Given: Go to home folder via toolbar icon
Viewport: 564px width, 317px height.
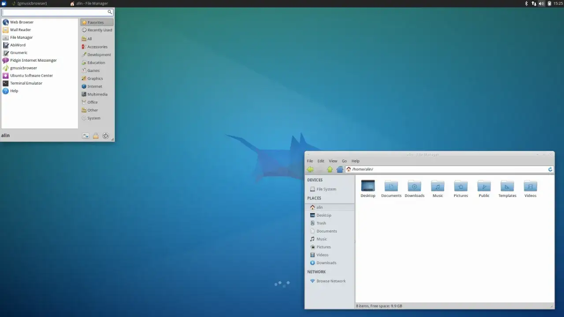Looking at the screenshot, I should 340,170.
